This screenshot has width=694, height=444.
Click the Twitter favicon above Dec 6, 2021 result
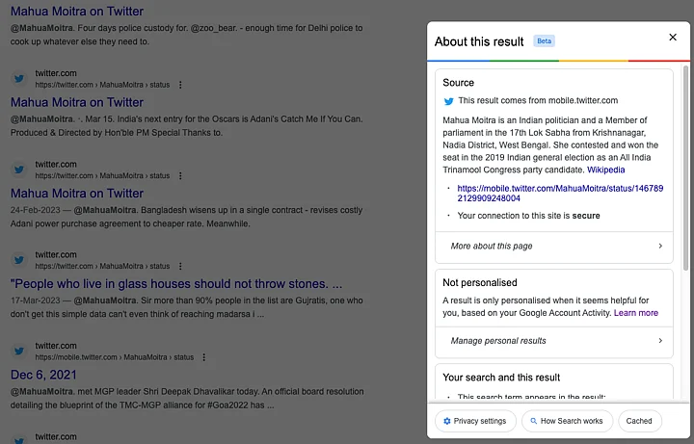pos(18,351)
